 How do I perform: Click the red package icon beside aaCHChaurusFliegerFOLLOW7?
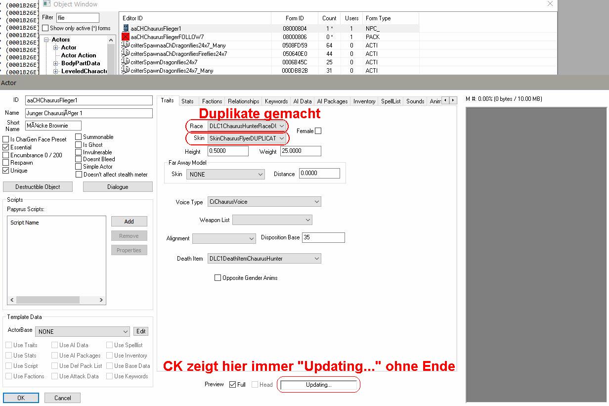(126, 37)
